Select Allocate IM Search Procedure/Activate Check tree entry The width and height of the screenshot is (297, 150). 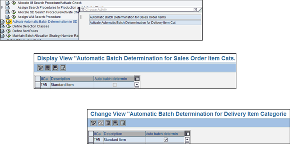50,3
